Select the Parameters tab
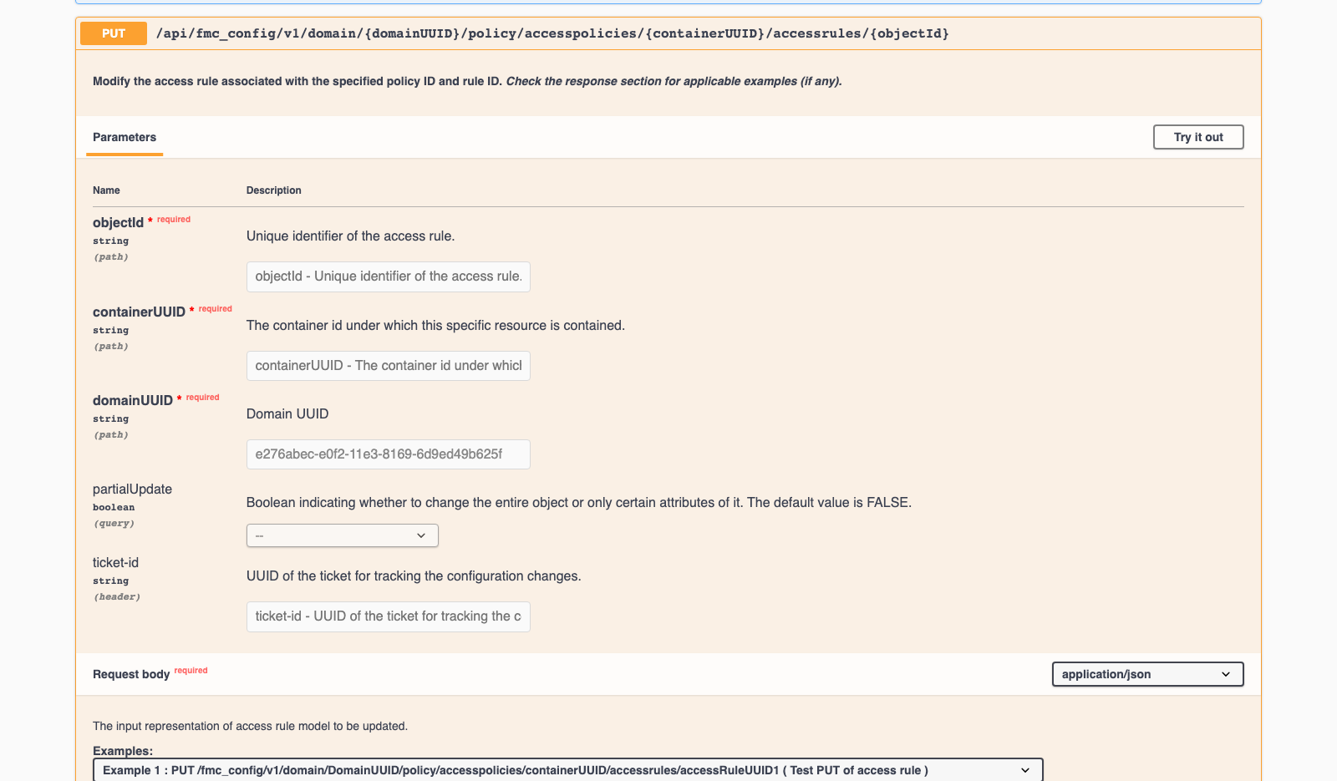Viewport: 1337px width, 781px height. tap(125, 137)
